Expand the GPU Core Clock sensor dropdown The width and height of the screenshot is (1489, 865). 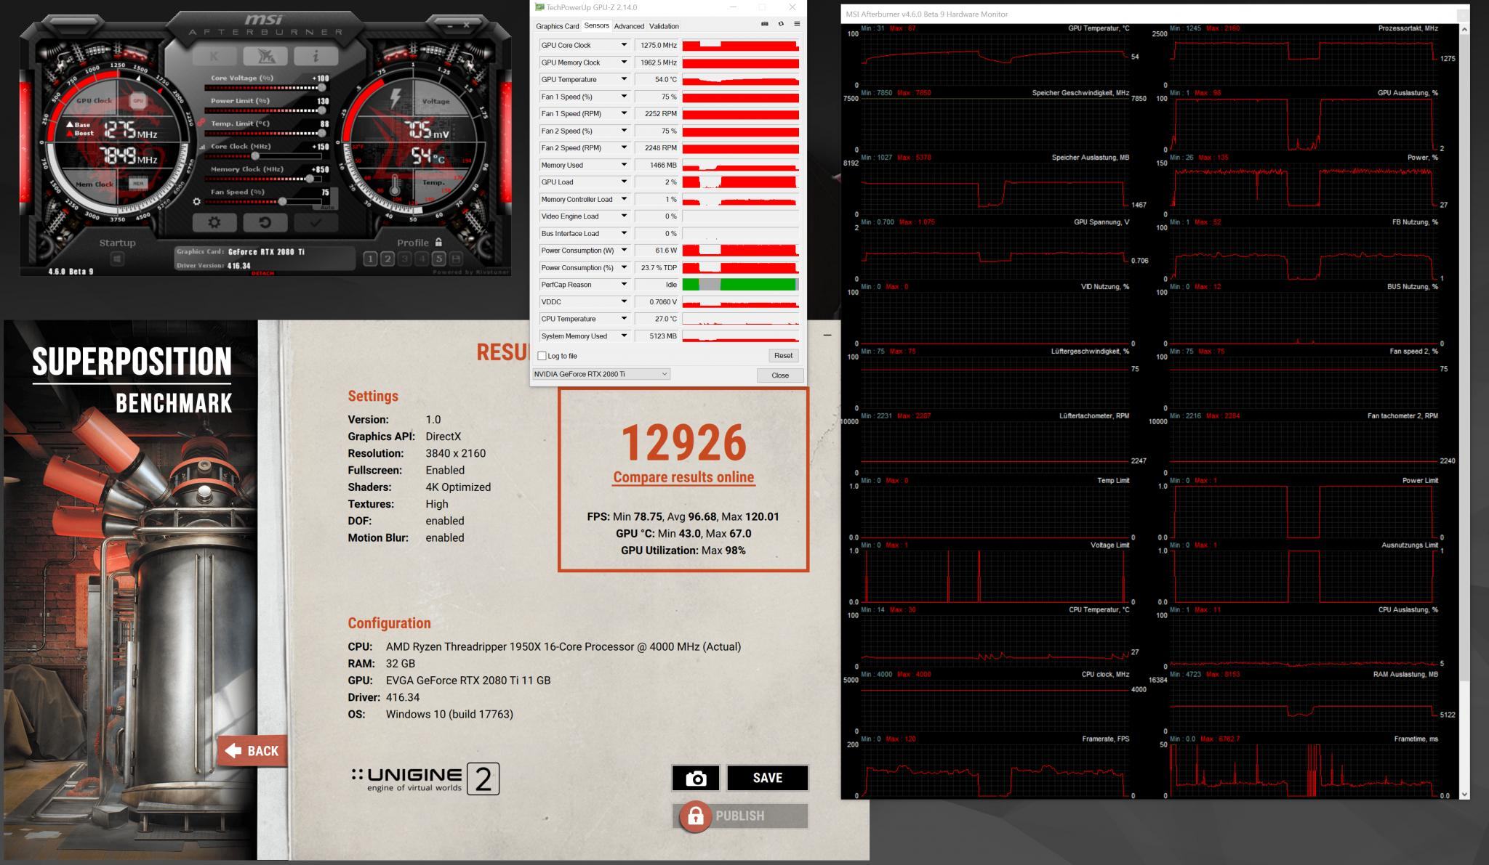(623, 45)
